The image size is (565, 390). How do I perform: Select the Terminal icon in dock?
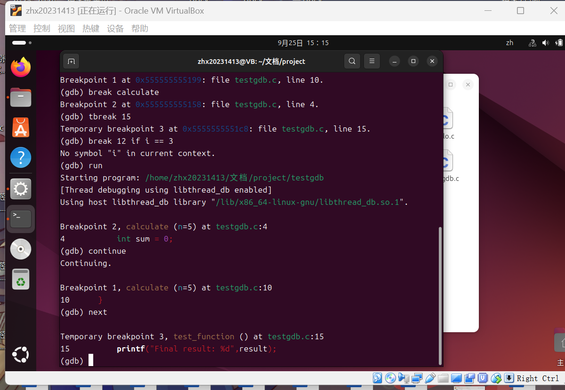pos(21,218)
